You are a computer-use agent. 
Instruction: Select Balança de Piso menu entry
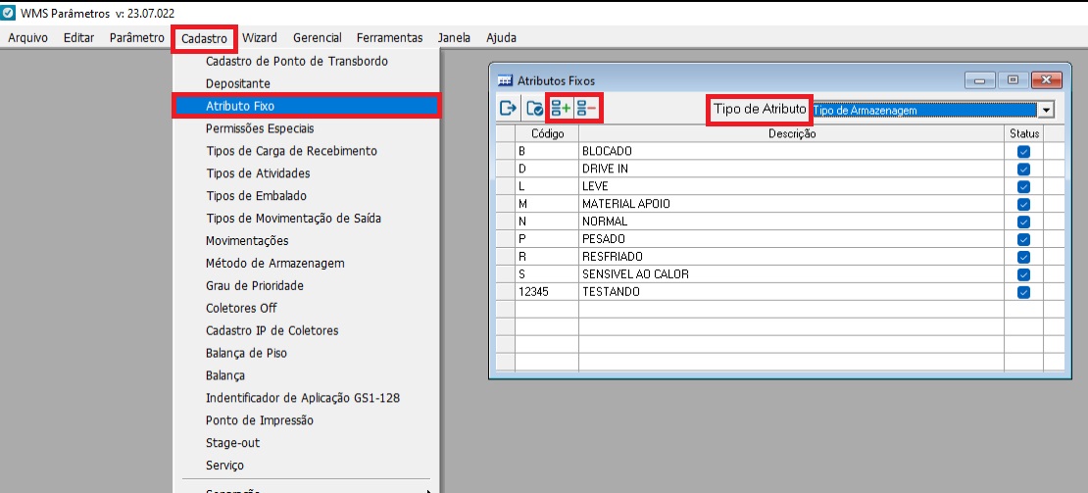[x=305, y=353]
